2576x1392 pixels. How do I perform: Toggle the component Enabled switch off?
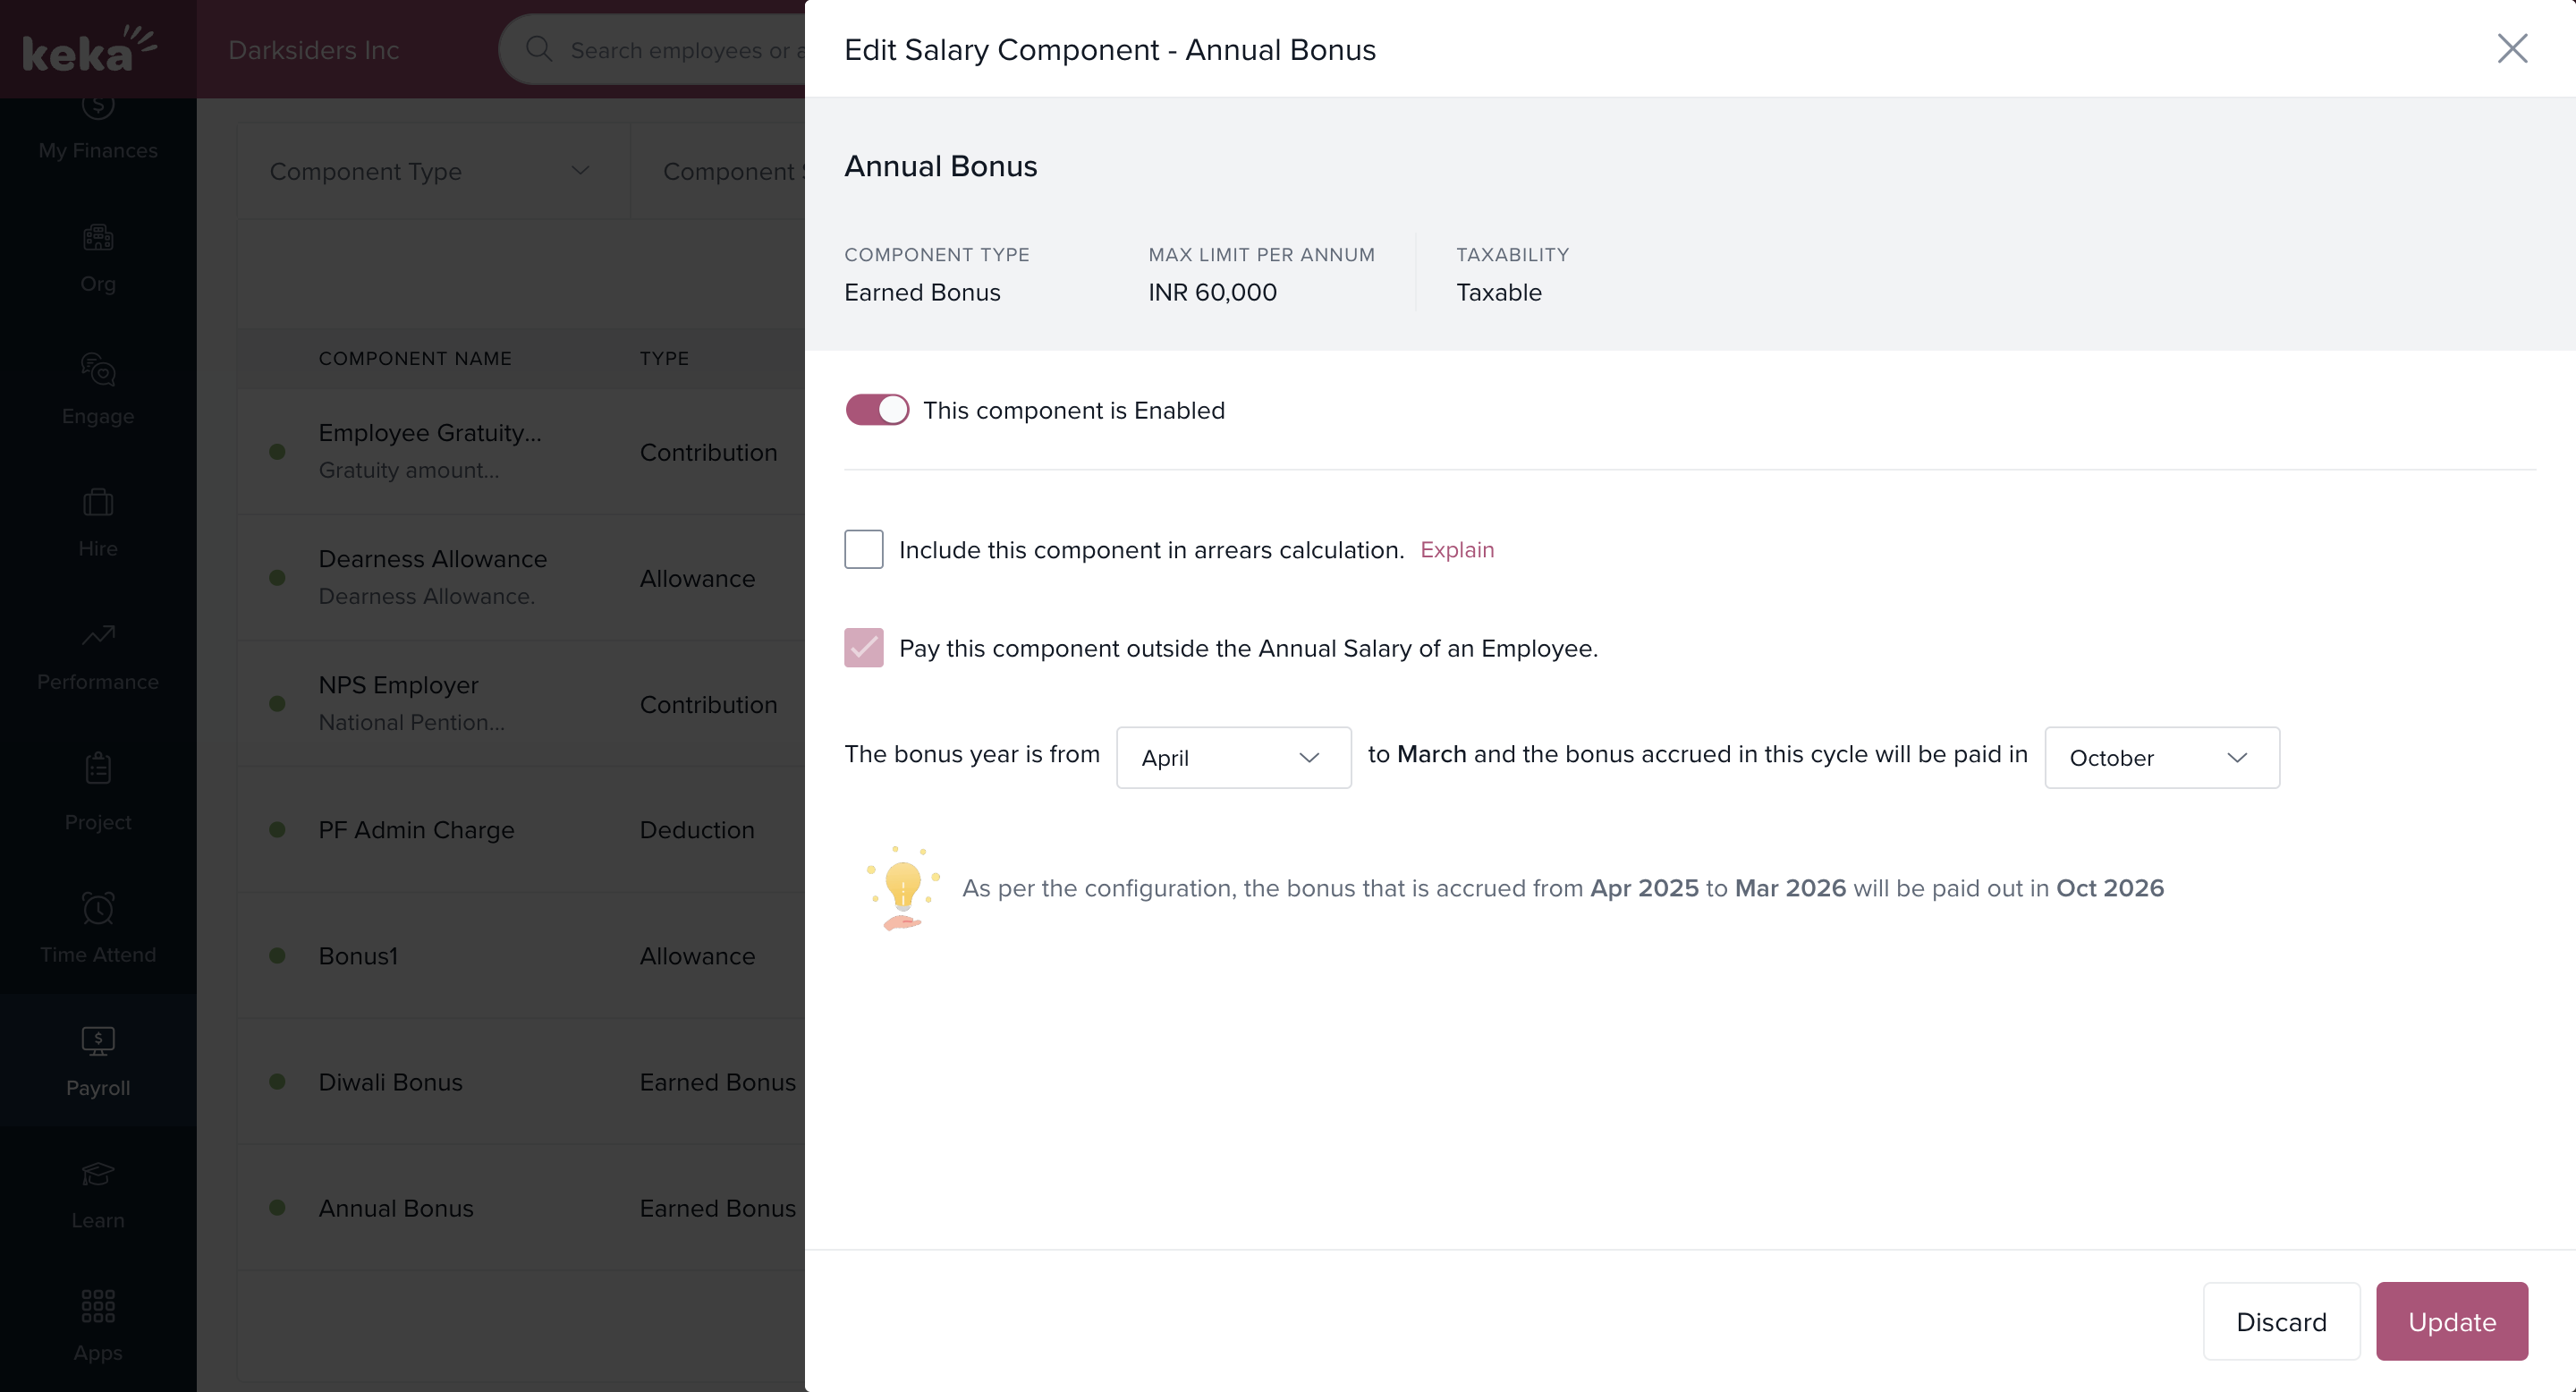click(877, 410)
